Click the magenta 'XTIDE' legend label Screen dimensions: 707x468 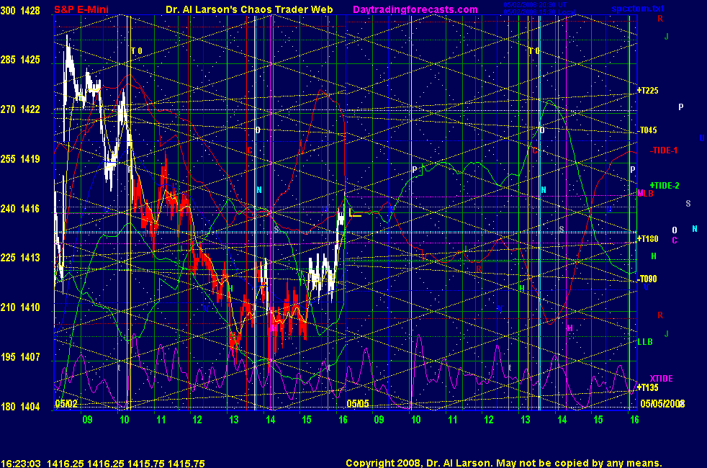coord(661,378)
